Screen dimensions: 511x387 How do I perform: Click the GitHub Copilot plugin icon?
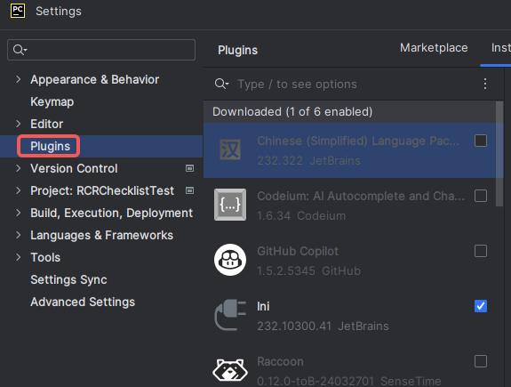[230, 260]
